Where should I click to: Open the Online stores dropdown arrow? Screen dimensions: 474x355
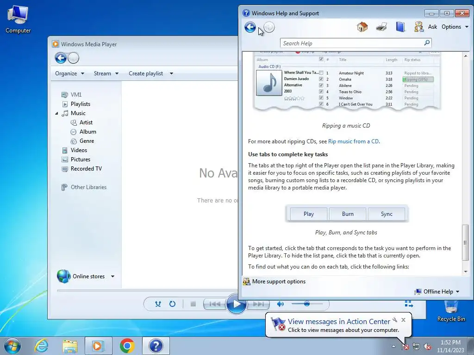[x=113, y=276]
